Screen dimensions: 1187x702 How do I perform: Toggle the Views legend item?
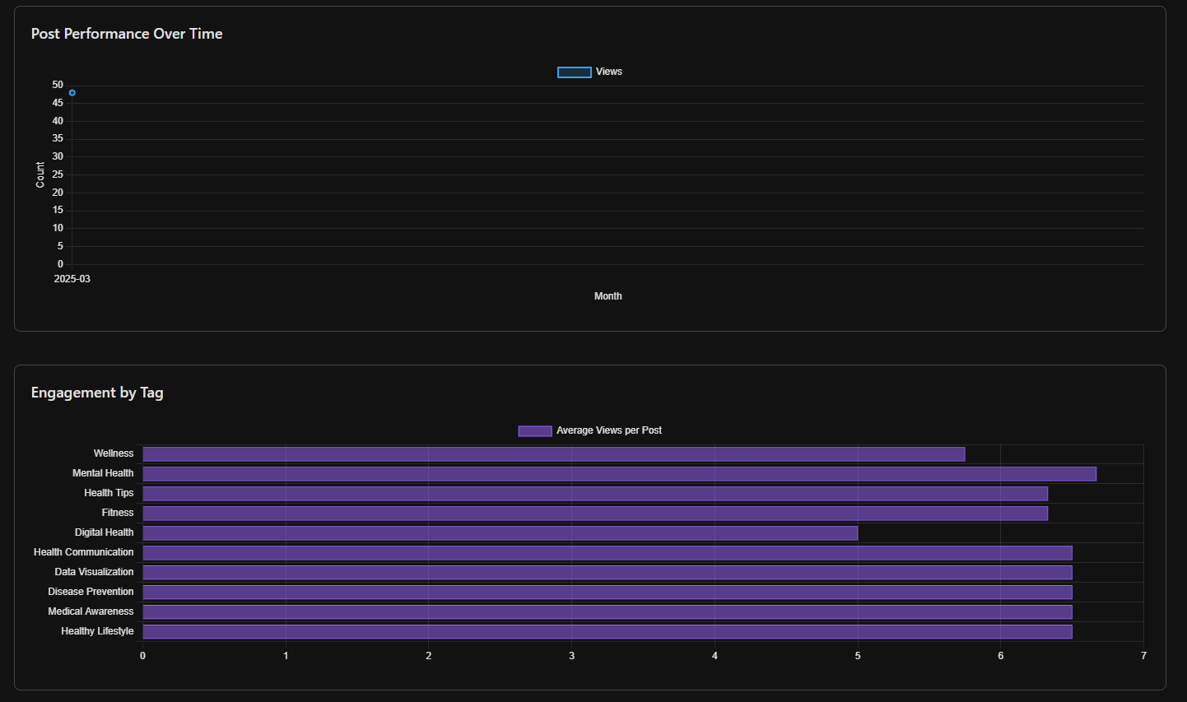pyautogui.click(x=590, y=72)
